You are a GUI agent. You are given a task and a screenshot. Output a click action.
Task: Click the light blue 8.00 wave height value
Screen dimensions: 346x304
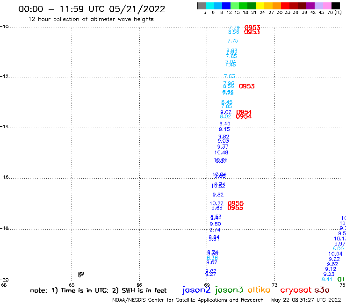click(338, 249)
